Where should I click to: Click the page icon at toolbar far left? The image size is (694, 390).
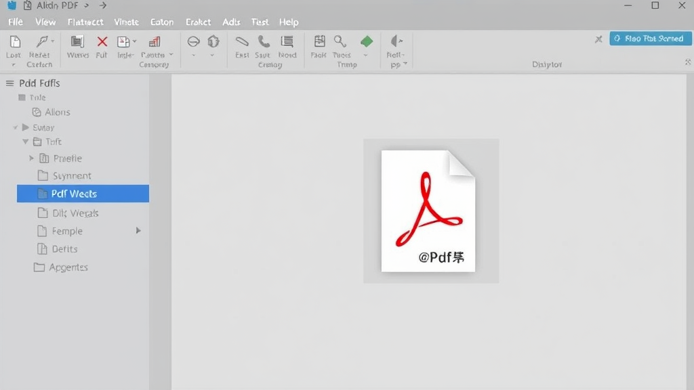point(14,42)
